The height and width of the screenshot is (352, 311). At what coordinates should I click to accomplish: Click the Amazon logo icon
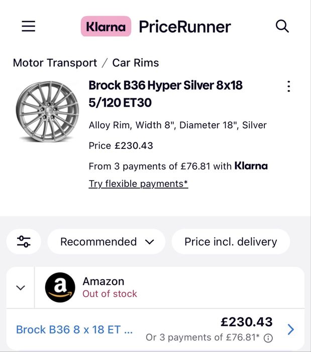(x=60, y=288)
